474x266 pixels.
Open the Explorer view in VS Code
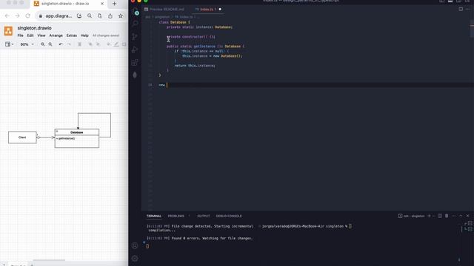point(136,12)
